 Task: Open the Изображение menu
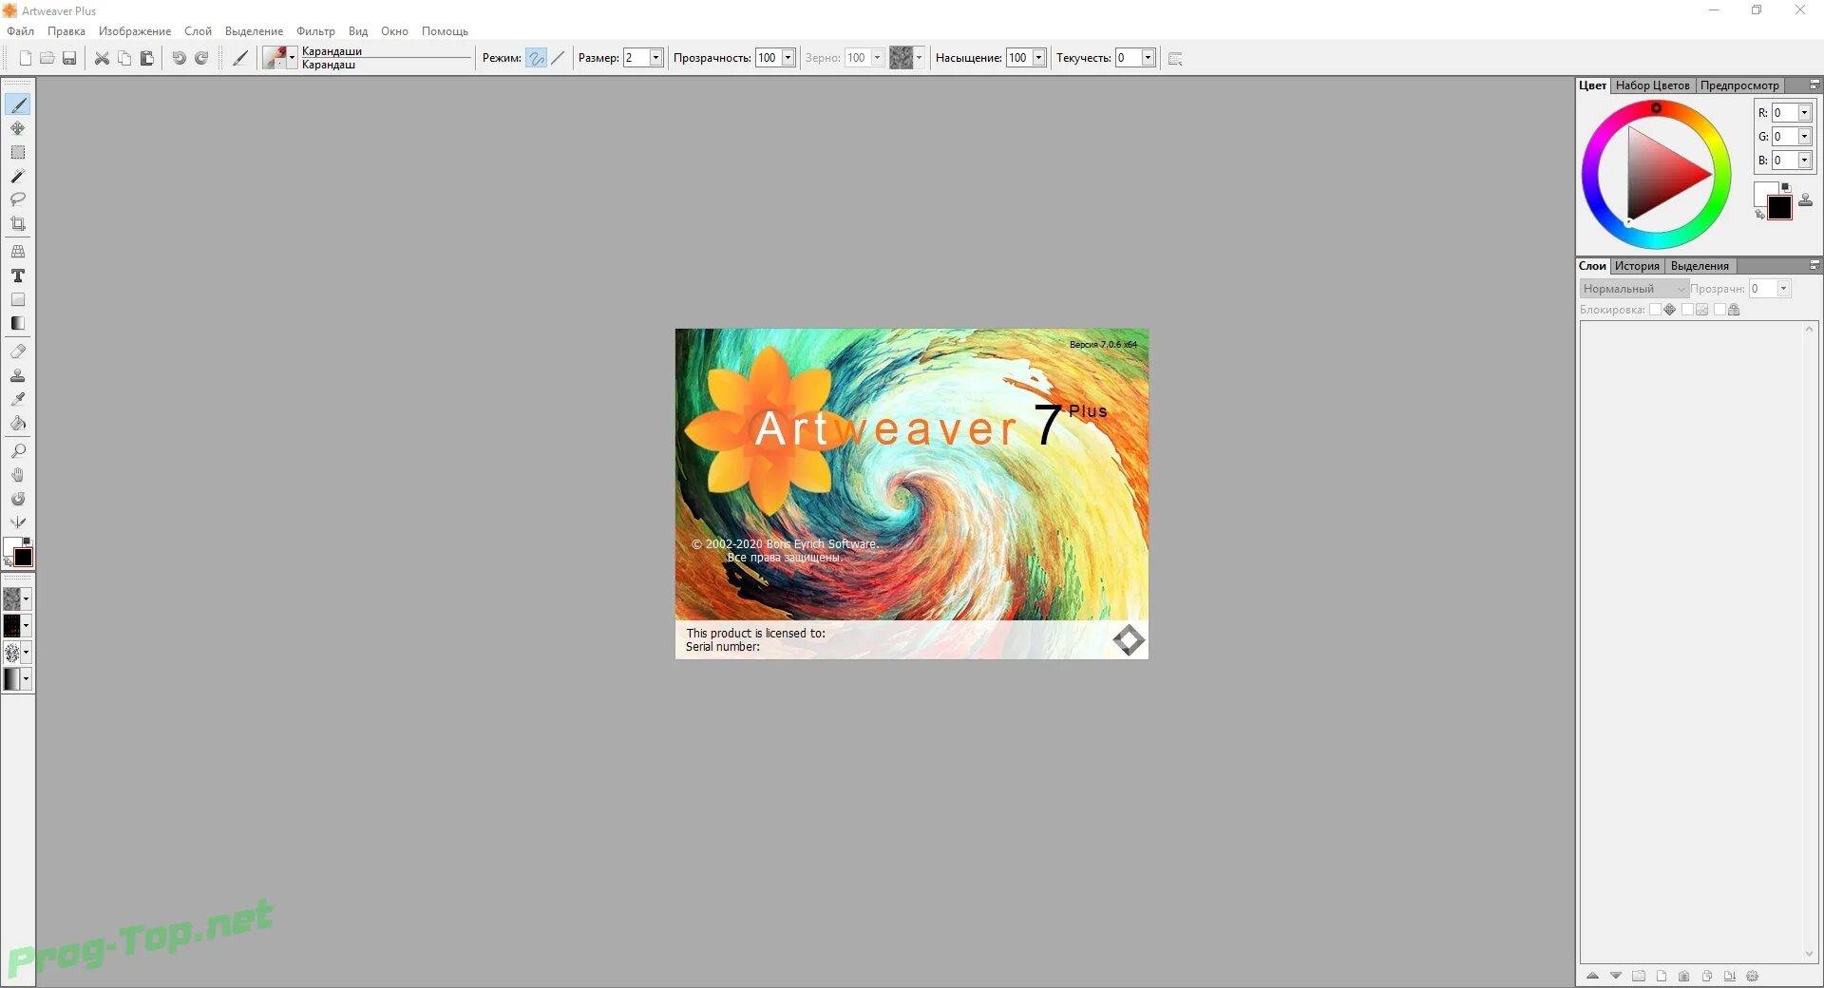(x=135, y=31)
